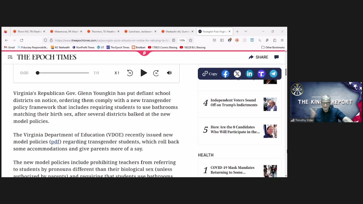Save page to Pocket
Screen dimensions: 363x204
pyautogui.click(x=214, y=40)
